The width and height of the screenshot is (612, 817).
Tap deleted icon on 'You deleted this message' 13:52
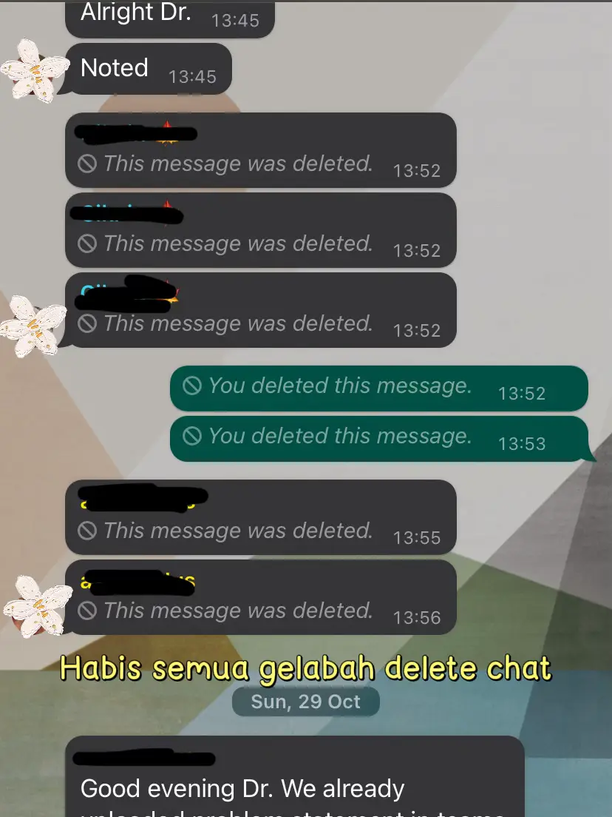click(192, 386)
